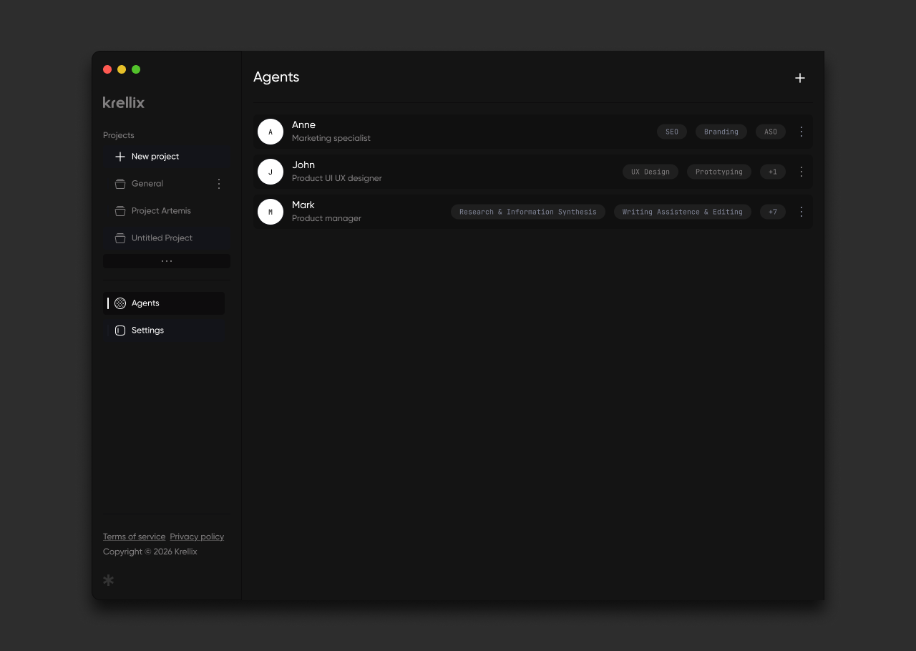
Task: Select Untitled Project
Action: click(167, 238)
